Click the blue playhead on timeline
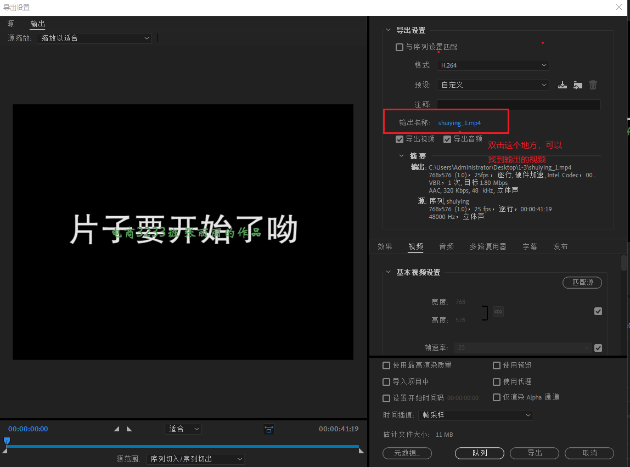630x467 pixels. [7, 441]
